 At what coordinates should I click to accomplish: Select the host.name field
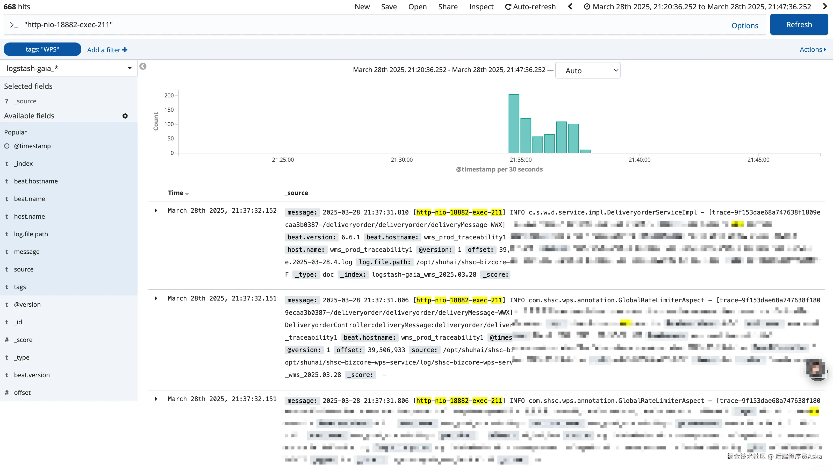coord(30,216)
